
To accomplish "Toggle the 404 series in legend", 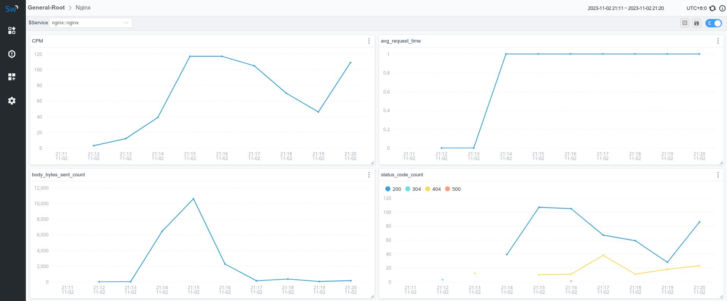I will [433, 189].
